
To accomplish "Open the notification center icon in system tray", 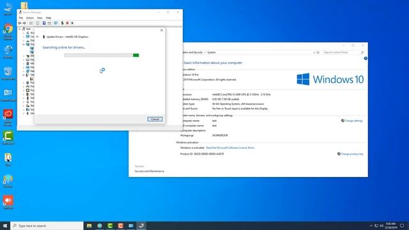I will coord(402,226).
